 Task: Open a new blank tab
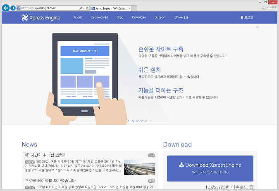click(134, 8)
